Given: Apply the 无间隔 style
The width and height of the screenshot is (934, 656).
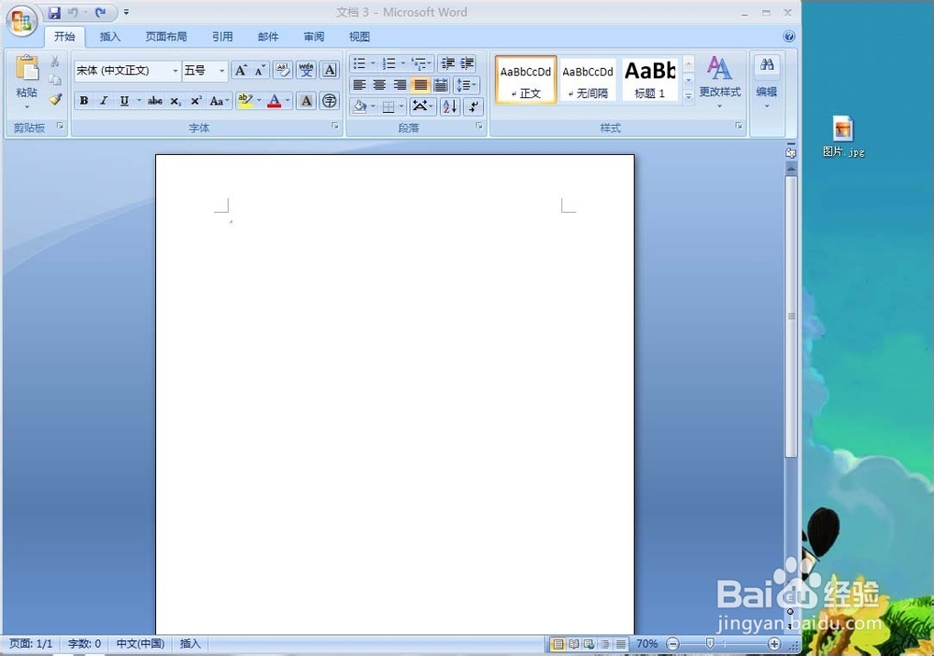Looking at the screenshot, I should coord(587,79).
